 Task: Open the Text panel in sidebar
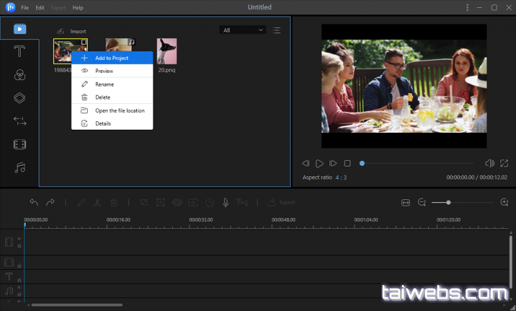click(x=19, y=52)
